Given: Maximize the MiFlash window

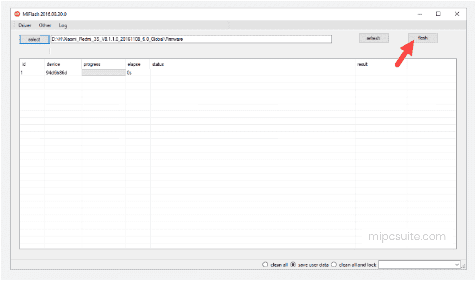Looking at the screenshot, I should tap(438, 14).
